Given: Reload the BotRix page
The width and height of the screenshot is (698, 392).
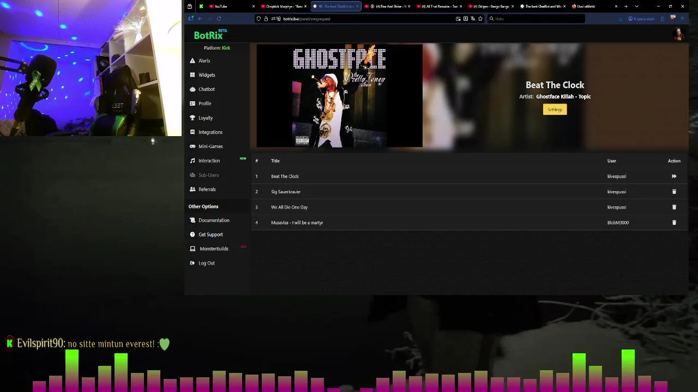Looking at the screenshot, I should coord(219,19).
